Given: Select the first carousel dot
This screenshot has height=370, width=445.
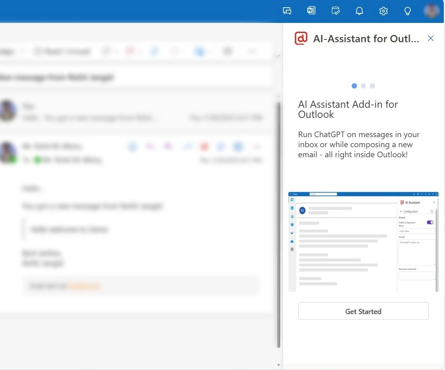Looking at the screenshot, I should coord(354,86).
